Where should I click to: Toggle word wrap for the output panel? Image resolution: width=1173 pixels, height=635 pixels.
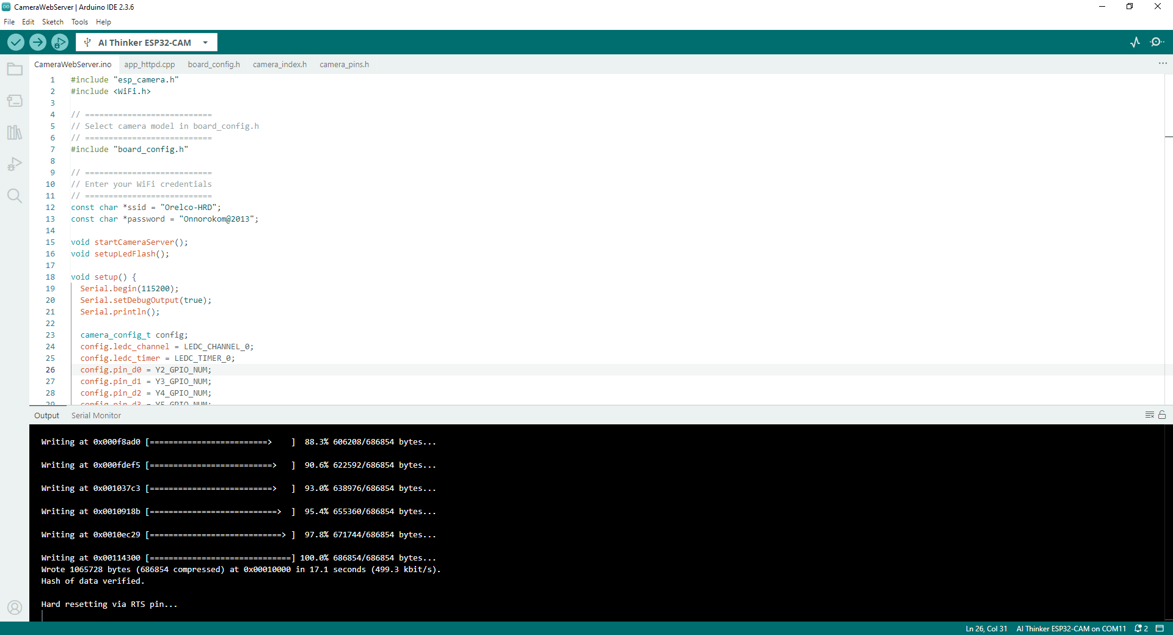[x=1149, y=415]
